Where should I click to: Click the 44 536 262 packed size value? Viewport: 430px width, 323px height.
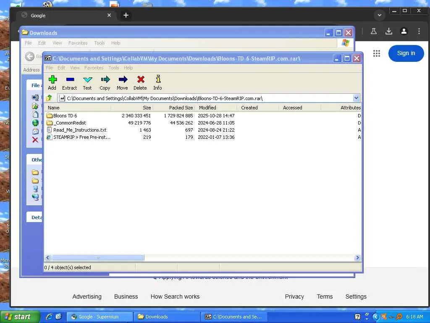181,123
